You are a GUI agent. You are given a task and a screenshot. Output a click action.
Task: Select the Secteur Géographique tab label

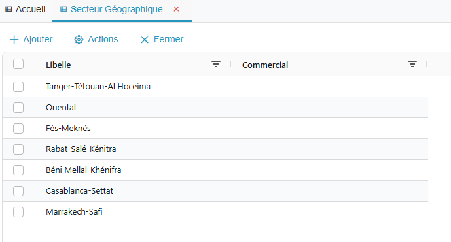[117, 9]
